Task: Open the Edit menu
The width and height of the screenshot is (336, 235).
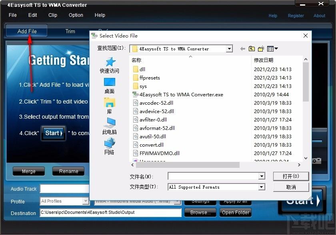Action: click(x=32, y=15)
